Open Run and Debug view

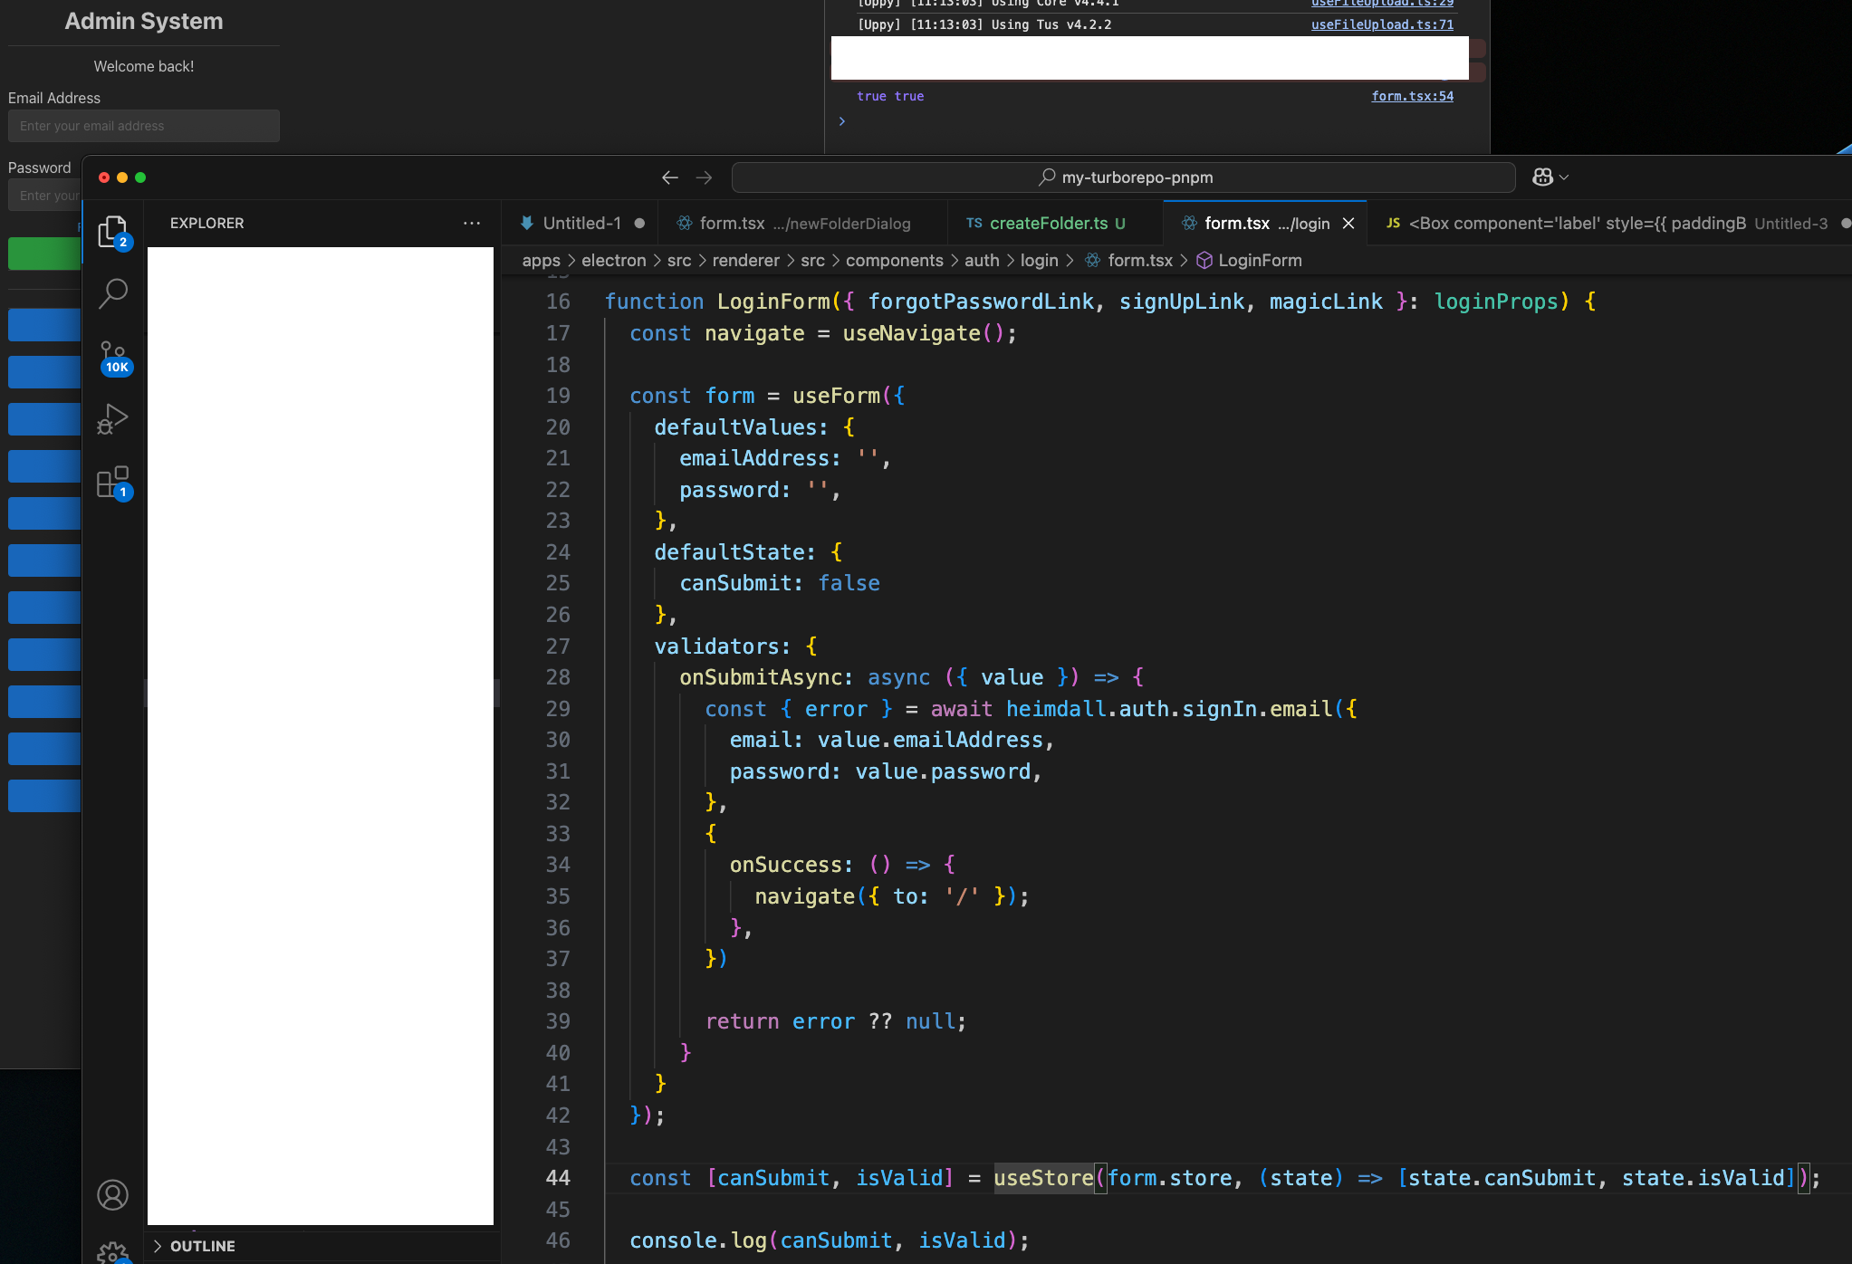click(x=112, y=419)
